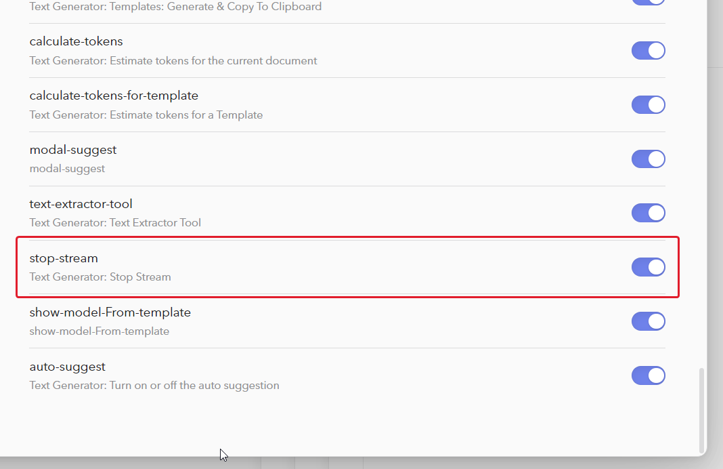
Task: Select the text-extractor-tool command name
Action: 81,204
